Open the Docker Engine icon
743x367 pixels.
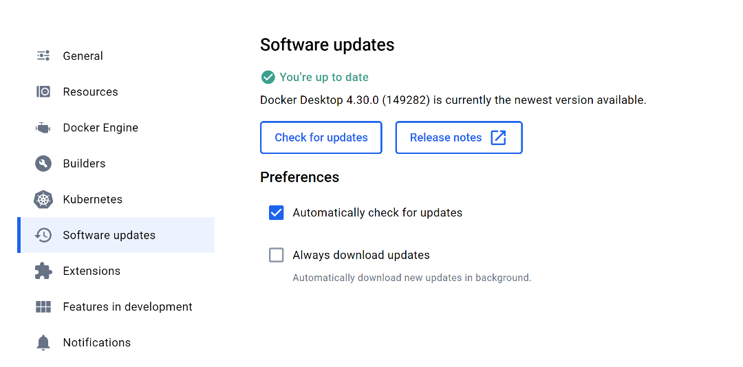point(43,128)
